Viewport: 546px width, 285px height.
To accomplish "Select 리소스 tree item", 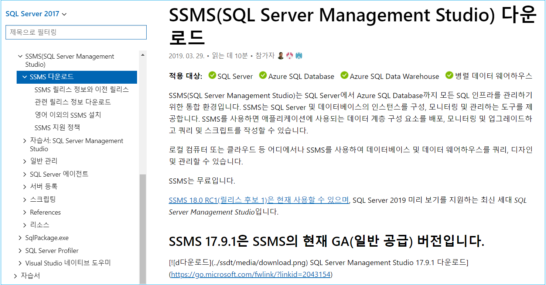I will [x=40, y=225].
